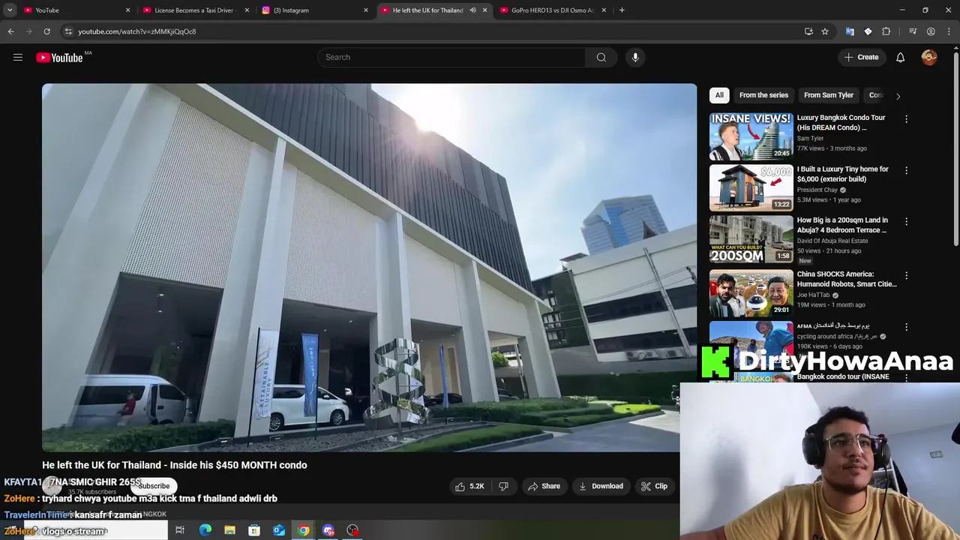The width and height of the screenshot is (960, 540).
Task: Open Sam Tyler channel under Bangkok condo video
Action: click(x=810, y=138)
